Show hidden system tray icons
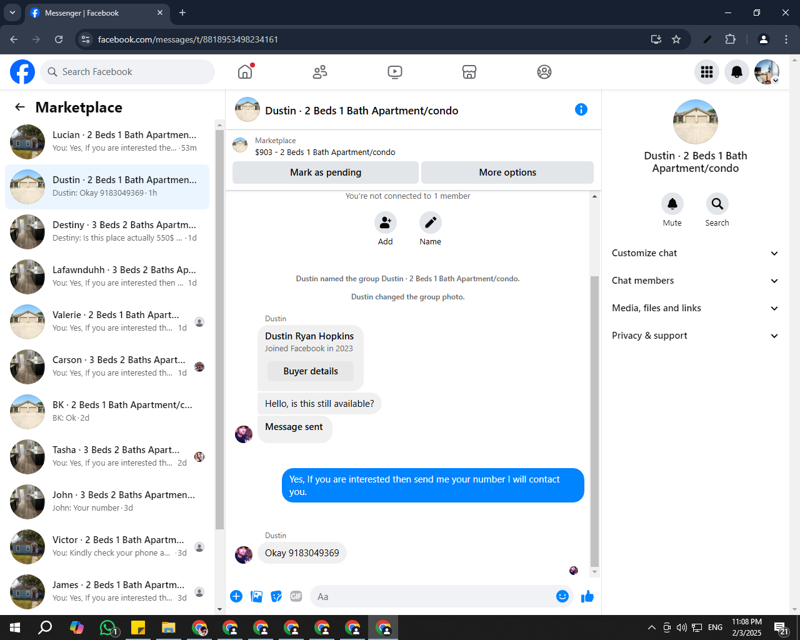This screenshot has height=640, width=800. click(x=651, y=627)
